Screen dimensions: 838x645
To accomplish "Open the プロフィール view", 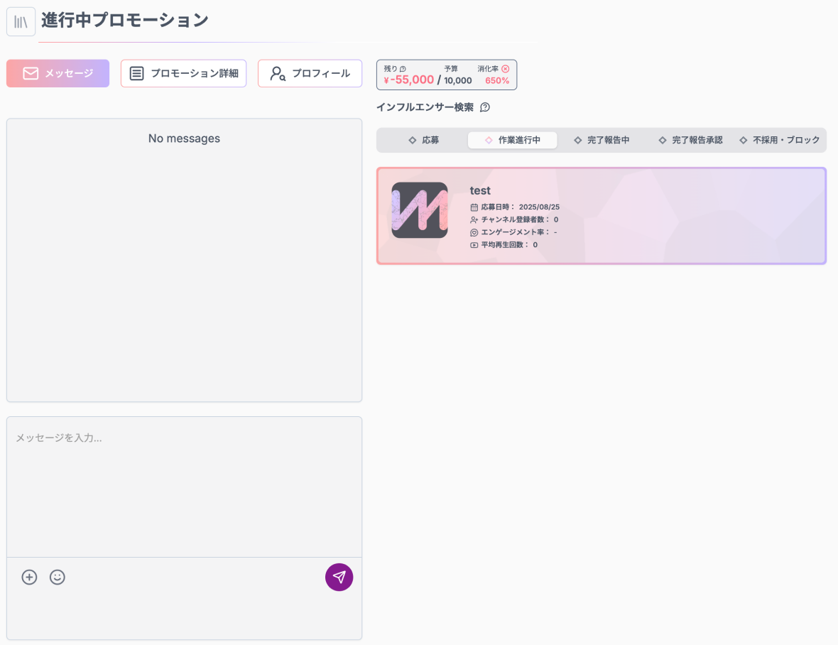I will 310,73.
